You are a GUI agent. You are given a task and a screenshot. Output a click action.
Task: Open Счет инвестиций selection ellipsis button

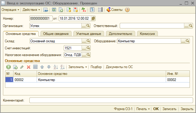tap(84, 48)
